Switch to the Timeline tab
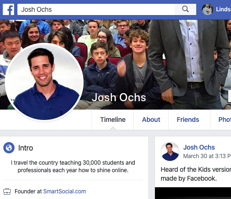The image size is (231, 199). (113, 119)
